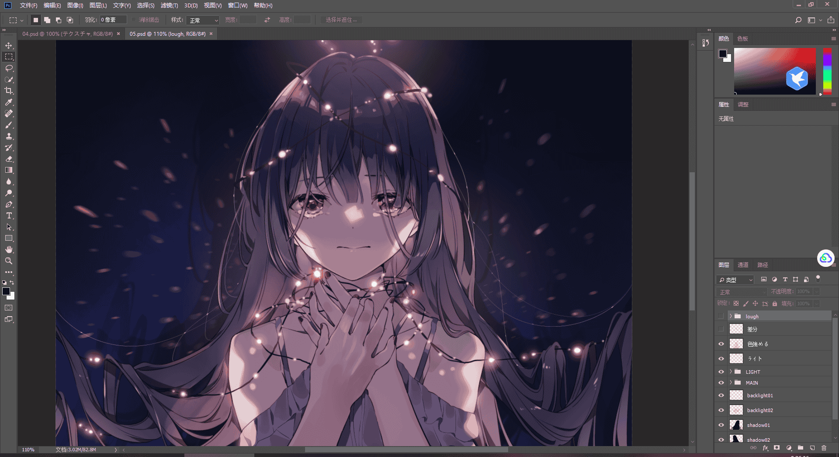Image resolution: width=839 pixels, height=457 pixels.
Task: Hide the backlight01 layer
Action: point(721,396)
